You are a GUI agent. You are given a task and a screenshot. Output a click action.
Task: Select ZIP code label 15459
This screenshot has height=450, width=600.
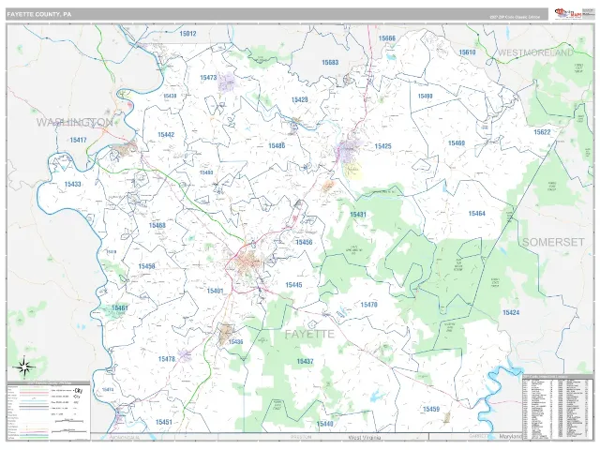[x=431, y=410]
